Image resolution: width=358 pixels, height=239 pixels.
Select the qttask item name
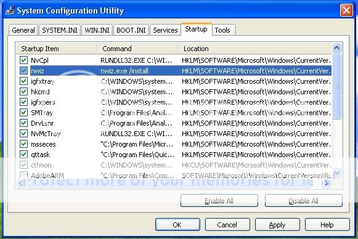click(x=41, y=155)
